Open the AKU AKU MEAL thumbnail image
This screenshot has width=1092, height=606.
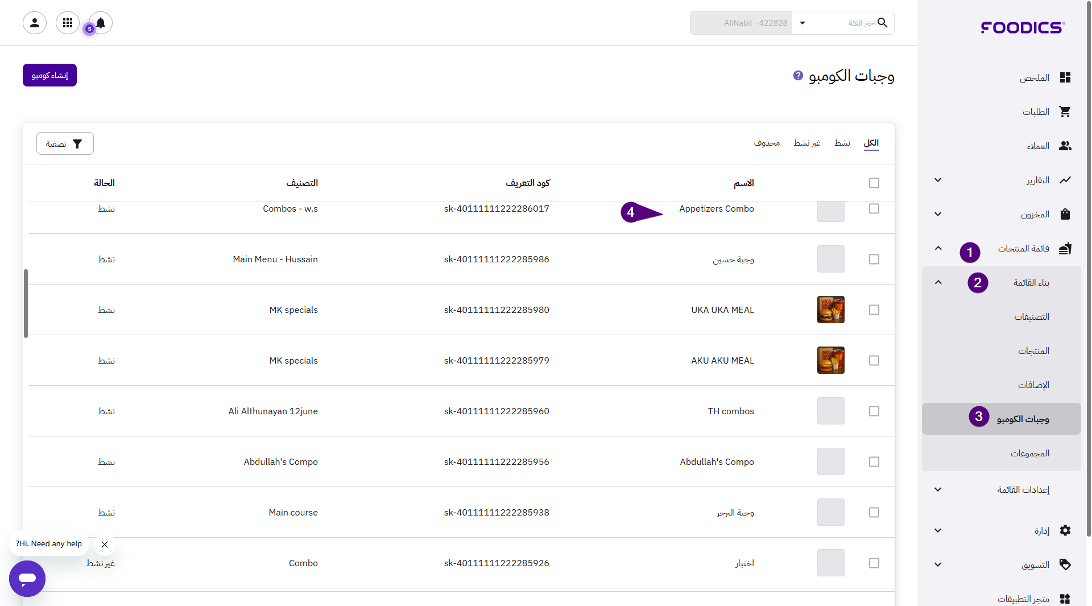[x=830, y=361]
